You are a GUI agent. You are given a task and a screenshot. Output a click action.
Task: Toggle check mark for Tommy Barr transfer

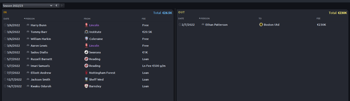(5, 32)
